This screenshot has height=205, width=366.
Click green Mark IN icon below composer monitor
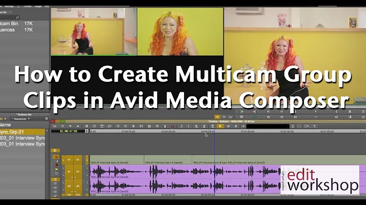(241, 112)
